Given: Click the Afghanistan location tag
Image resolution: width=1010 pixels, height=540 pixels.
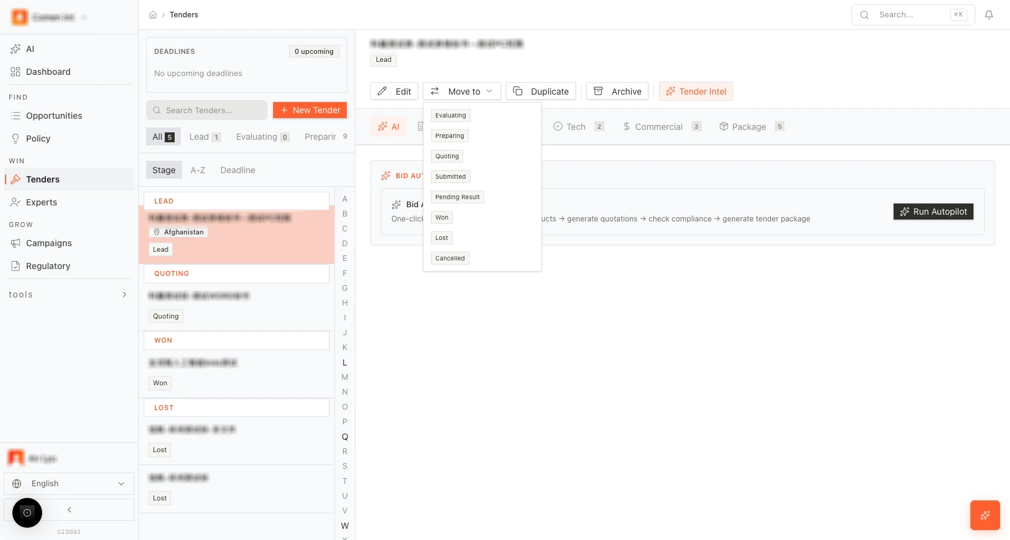Looking at the screenshot, I should click(178, 232).
